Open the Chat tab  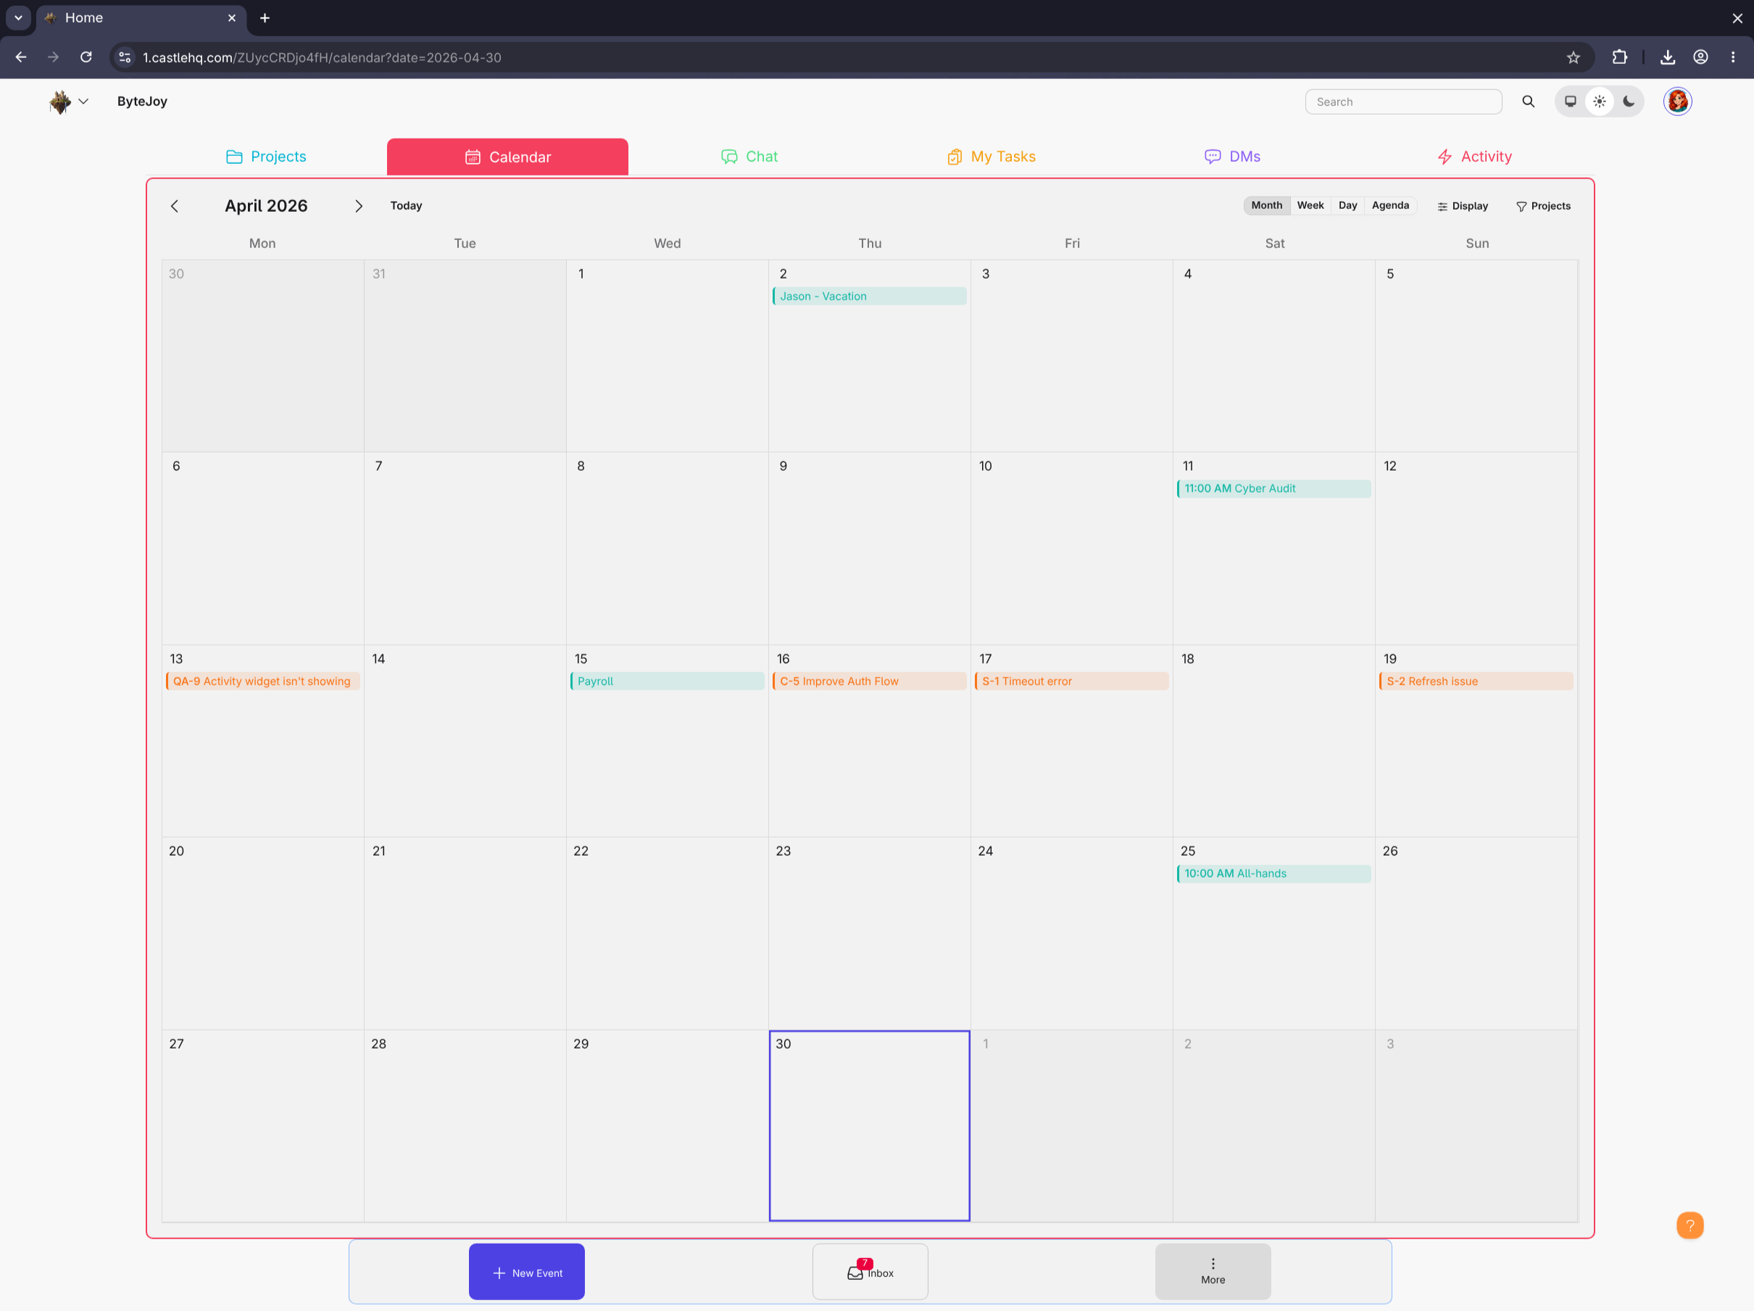[x=749, y=156]
